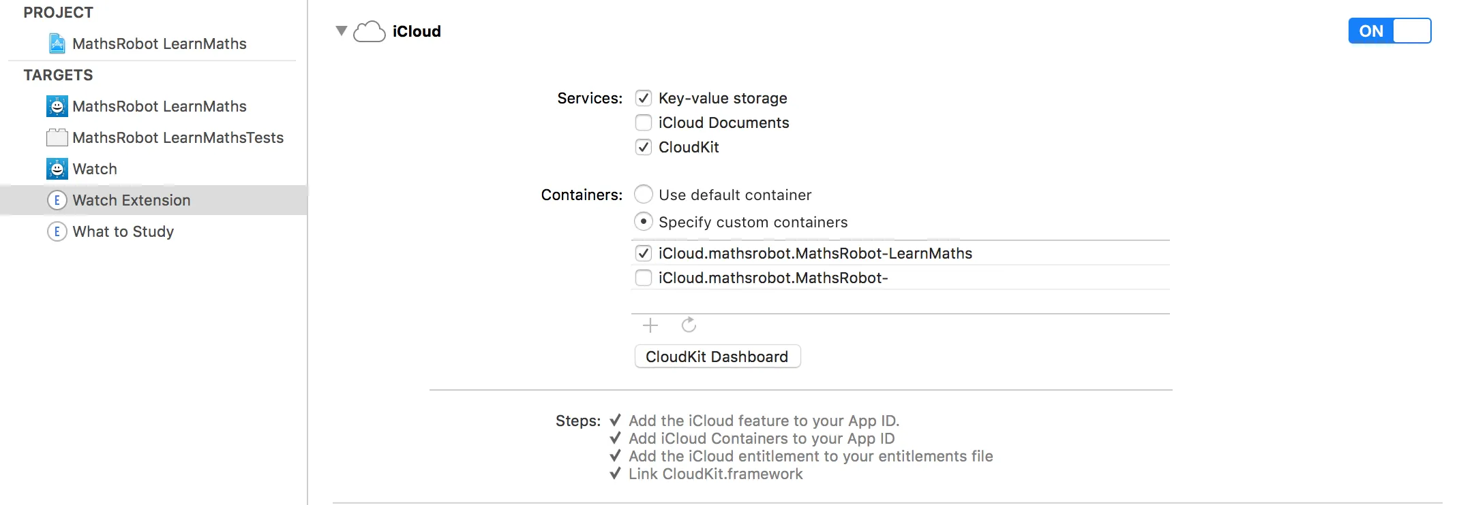Turn off the iCloud ON switch
The height and width of the screenshot is (505, 1459).
tap(1389, 31)
